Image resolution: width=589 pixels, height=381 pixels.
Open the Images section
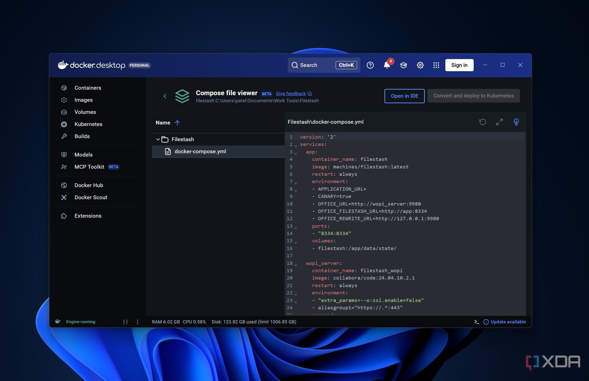[x=83, y=100]
